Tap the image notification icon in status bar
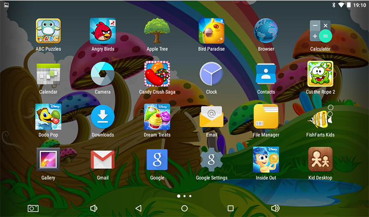Screen dimensions: 369x217 (x=6, y=5)
